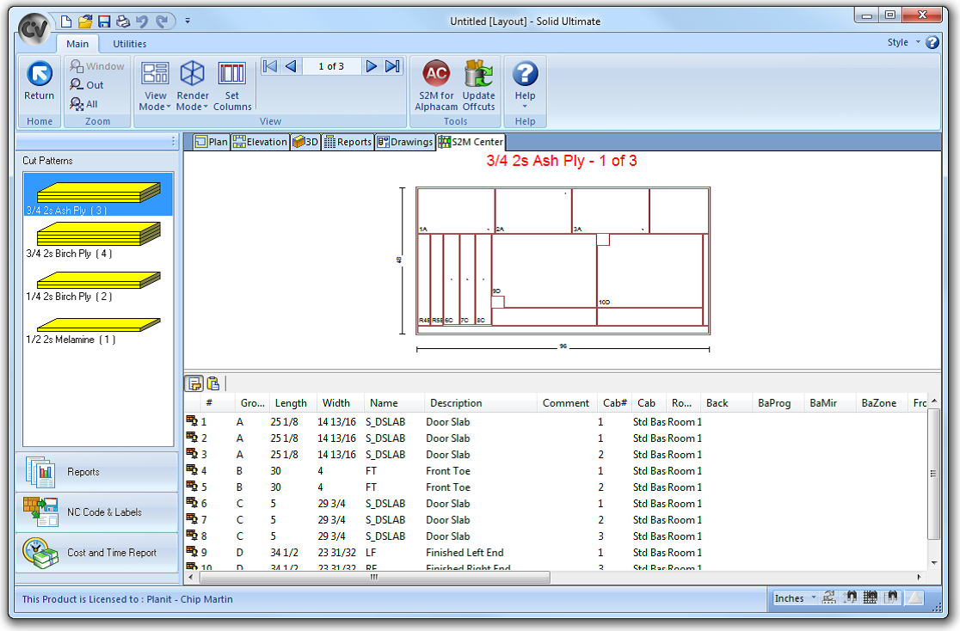Click the Cab# column header
The image size is (960, 631).
coord(614,402)
